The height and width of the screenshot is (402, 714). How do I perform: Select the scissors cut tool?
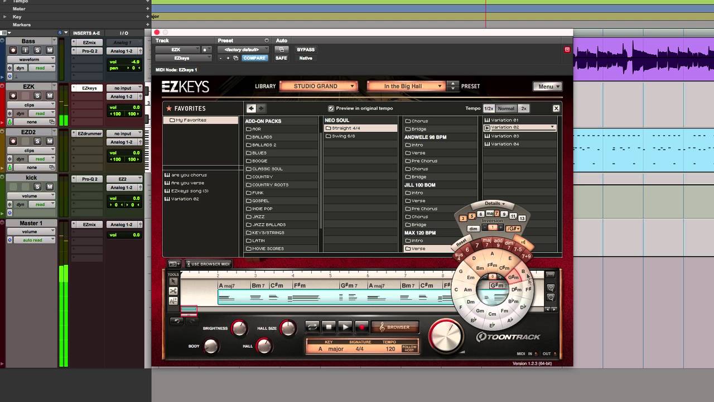173,291
